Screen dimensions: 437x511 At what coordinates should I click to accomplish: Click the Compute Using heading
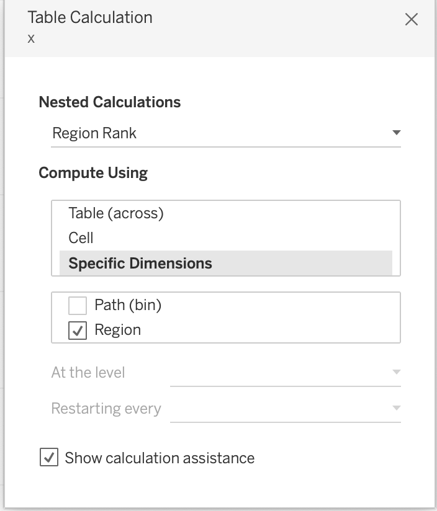pyautogui.click(x=93, y=172)
